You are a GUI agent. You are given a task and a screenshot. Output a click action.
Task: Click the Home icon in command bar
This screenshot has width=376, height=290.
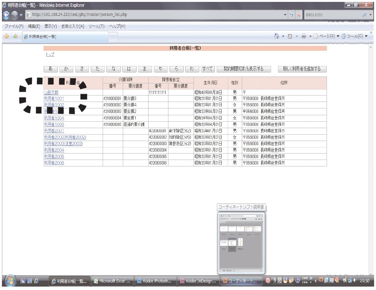(x=276, y=36)
